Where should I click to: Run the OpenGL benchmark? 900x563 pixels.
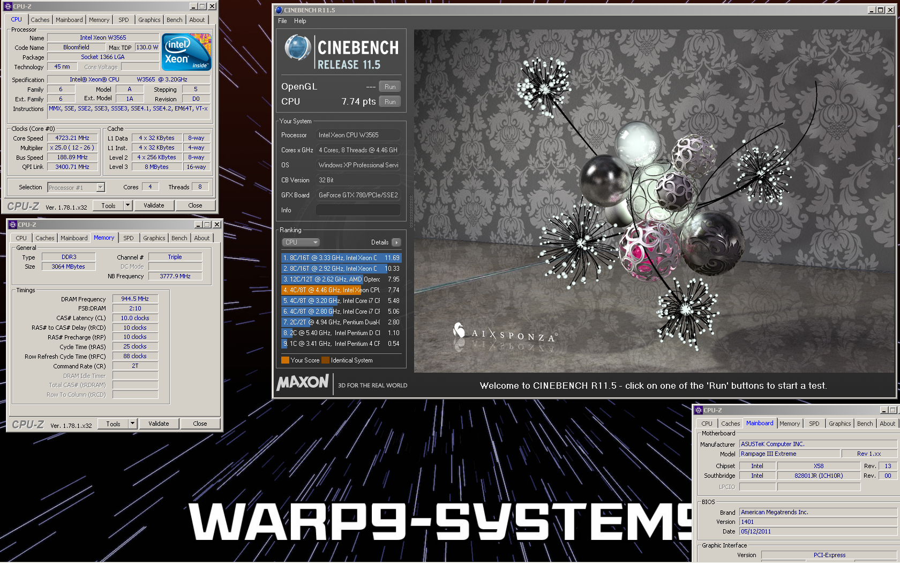(390, 87)
